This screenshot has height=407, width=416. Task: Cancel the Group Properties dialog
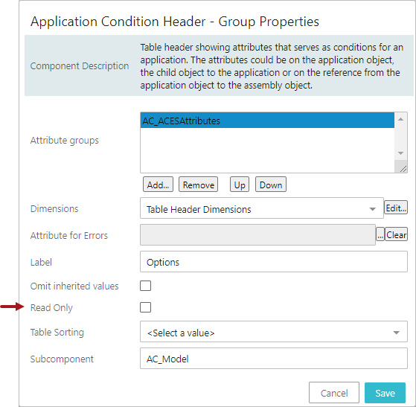pyautogui.click(x=333, y=393)
